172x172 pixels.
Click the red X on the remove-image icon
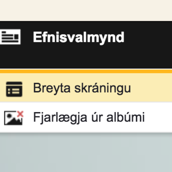(20, 114)
